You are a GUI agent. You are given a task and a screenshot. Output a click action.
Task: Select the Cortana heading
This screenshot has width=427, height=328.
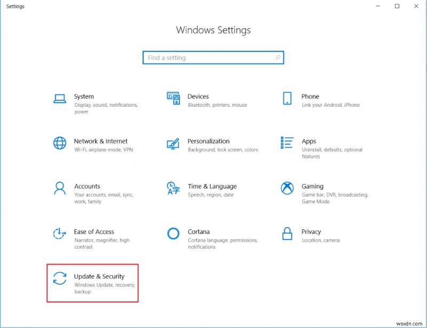(x=199, y=231)
